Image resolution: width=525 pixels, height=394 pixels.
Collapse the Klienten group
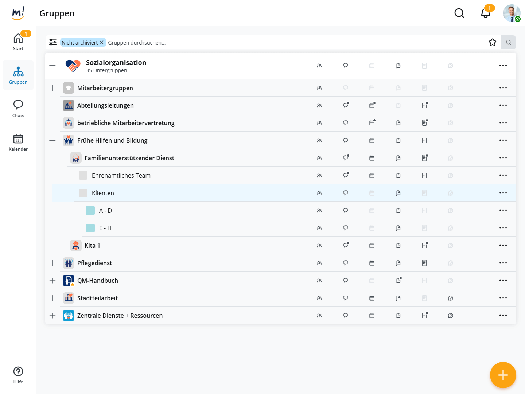pos(67,193)
